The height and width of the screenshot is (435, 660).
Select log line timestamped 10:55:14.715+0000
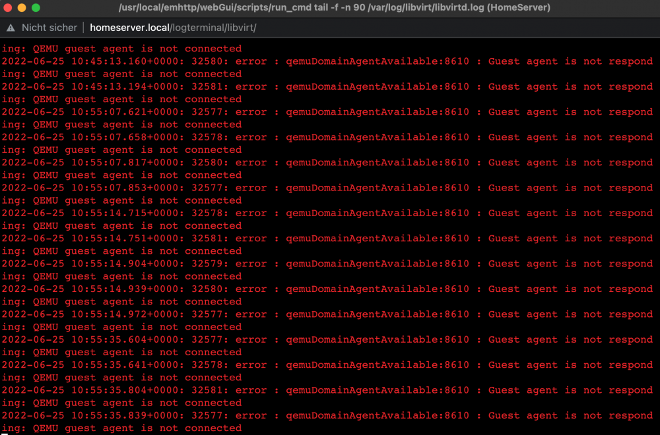click(x=327, y=213)
